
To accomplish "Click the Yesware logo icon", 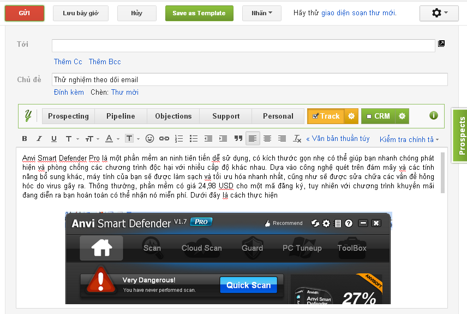I will [28, 116].
